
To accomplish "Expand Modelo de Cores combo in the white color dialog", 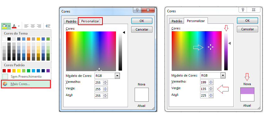I will [117, 76].
